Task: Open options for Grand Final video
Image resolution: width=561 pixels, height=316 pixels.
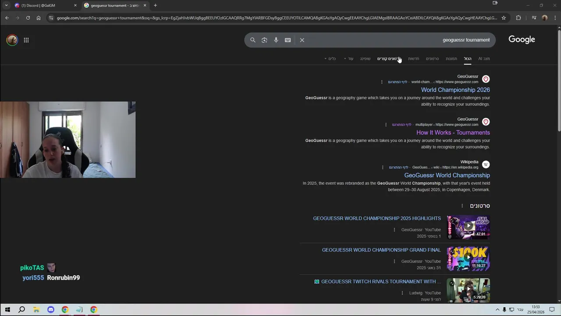Action: [x=394, y=261]
